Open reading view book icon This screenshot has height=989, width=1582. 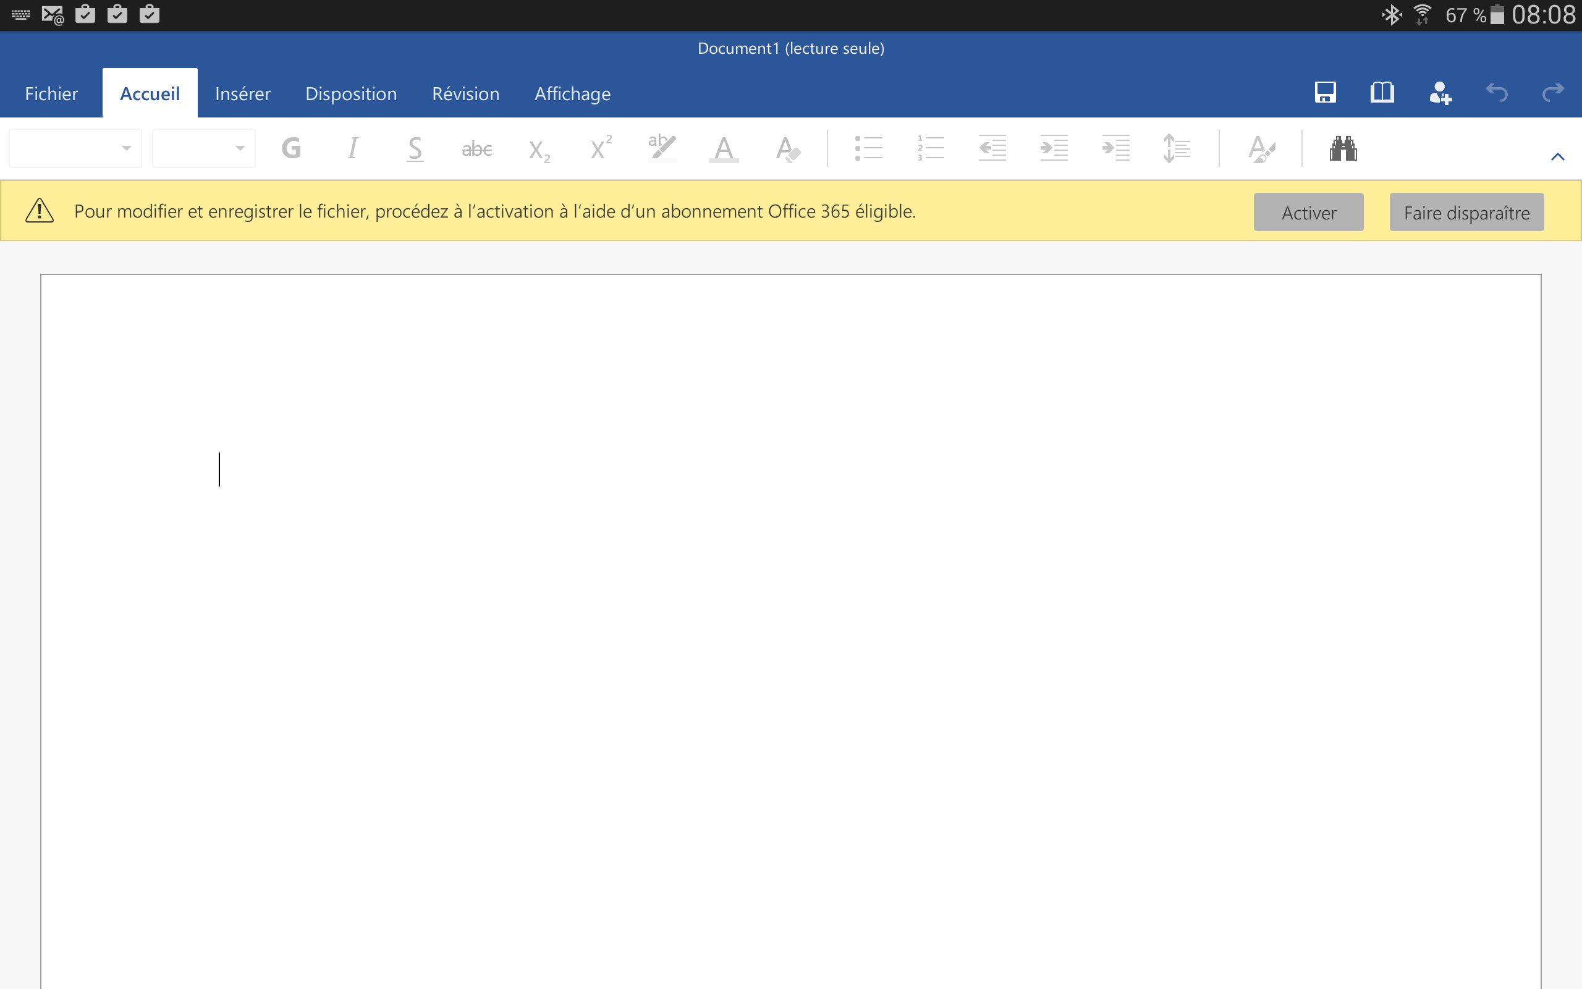tap(1382, 93)
